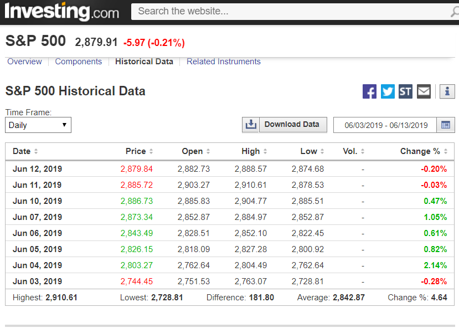459x333 pixels.
Task: Click the price value 2,886.73
Action: point(136,201)
